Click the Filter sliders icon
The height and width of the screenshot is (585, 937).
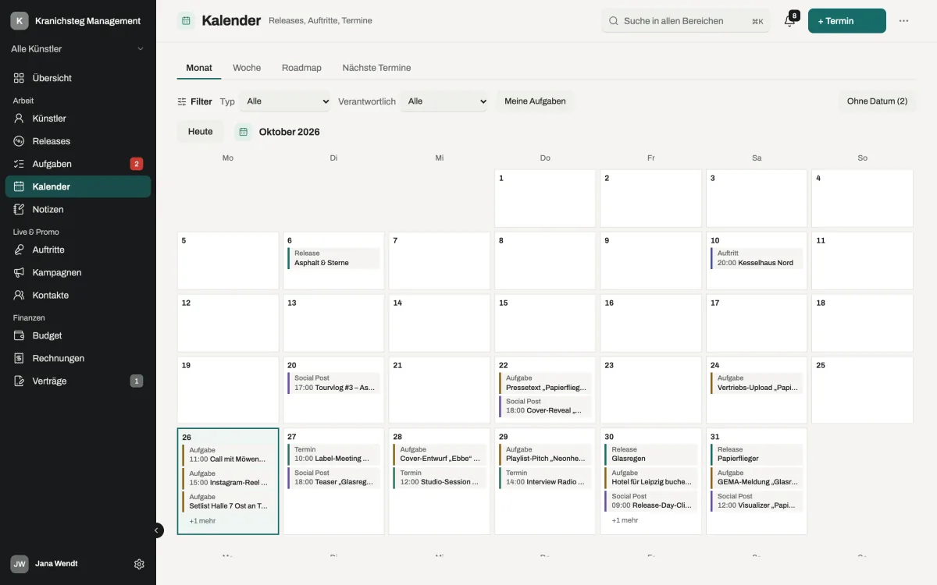(x=182, y=101)
